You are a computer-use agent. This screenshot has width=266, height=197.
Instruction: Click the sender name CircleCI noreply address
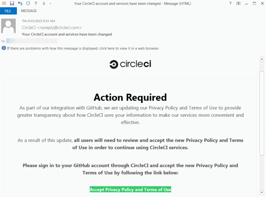pyautogui.click(x=52, y=28)
